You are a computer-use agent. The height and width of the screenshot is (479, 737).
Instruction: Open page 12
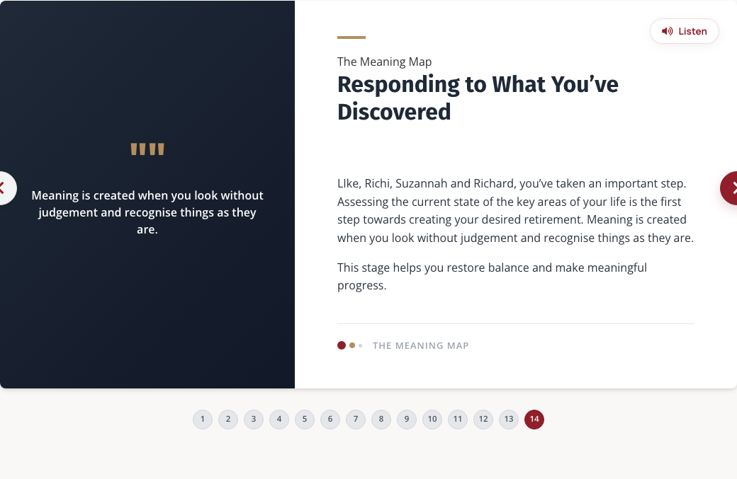[483, 419]
